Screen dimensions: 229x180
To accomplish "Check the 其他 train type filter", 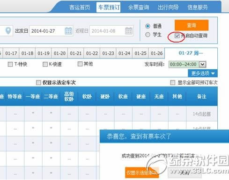I will click(x=80, y=64).
